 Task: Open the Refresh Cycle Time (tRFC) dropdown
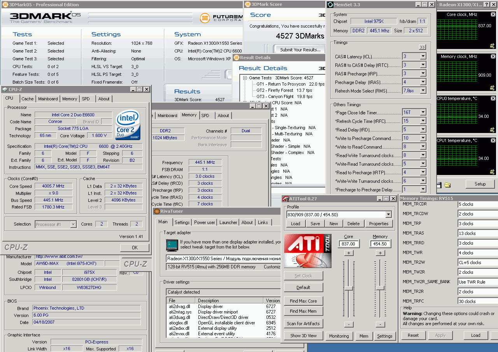pos(423,121)
